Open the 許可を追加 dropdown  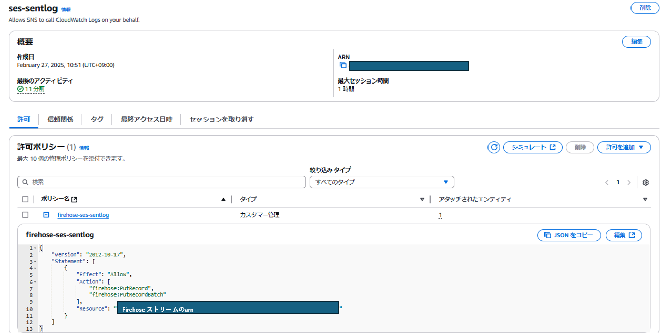coord(624,147)
